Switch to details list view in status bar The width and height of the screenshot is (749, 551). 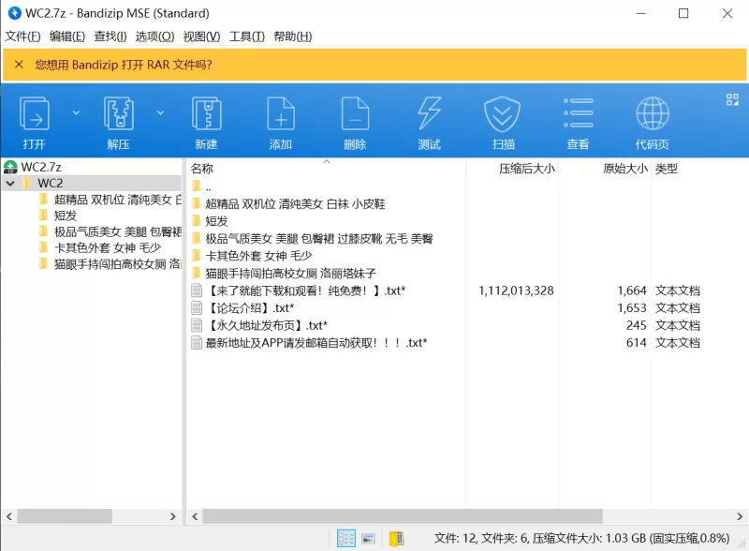[x=345, y=539]
